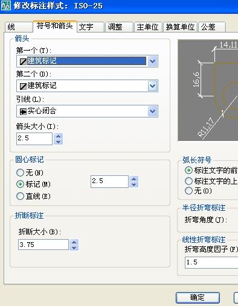This screenshot has height=306, width=238.
Task: Increase 圆心标记 size with up spinner
Action: tap(134, 179)
